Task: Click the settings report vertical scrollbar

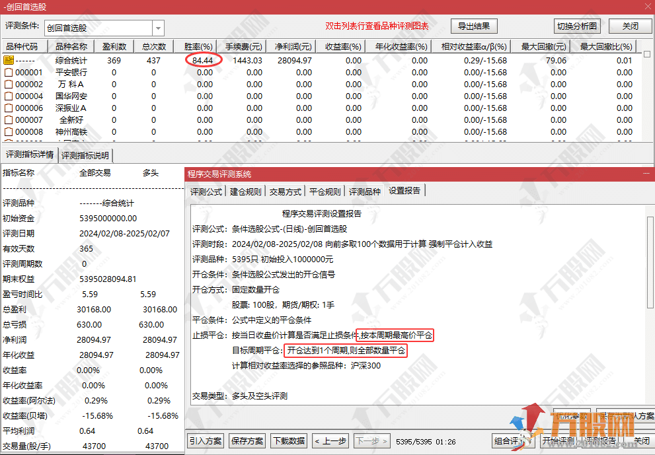Action: pos(650,263)
